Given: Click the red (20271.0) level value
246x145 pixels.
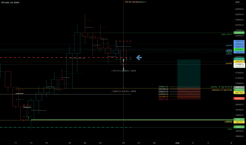Looking at the screenshot, I should (x=163, y=99).
